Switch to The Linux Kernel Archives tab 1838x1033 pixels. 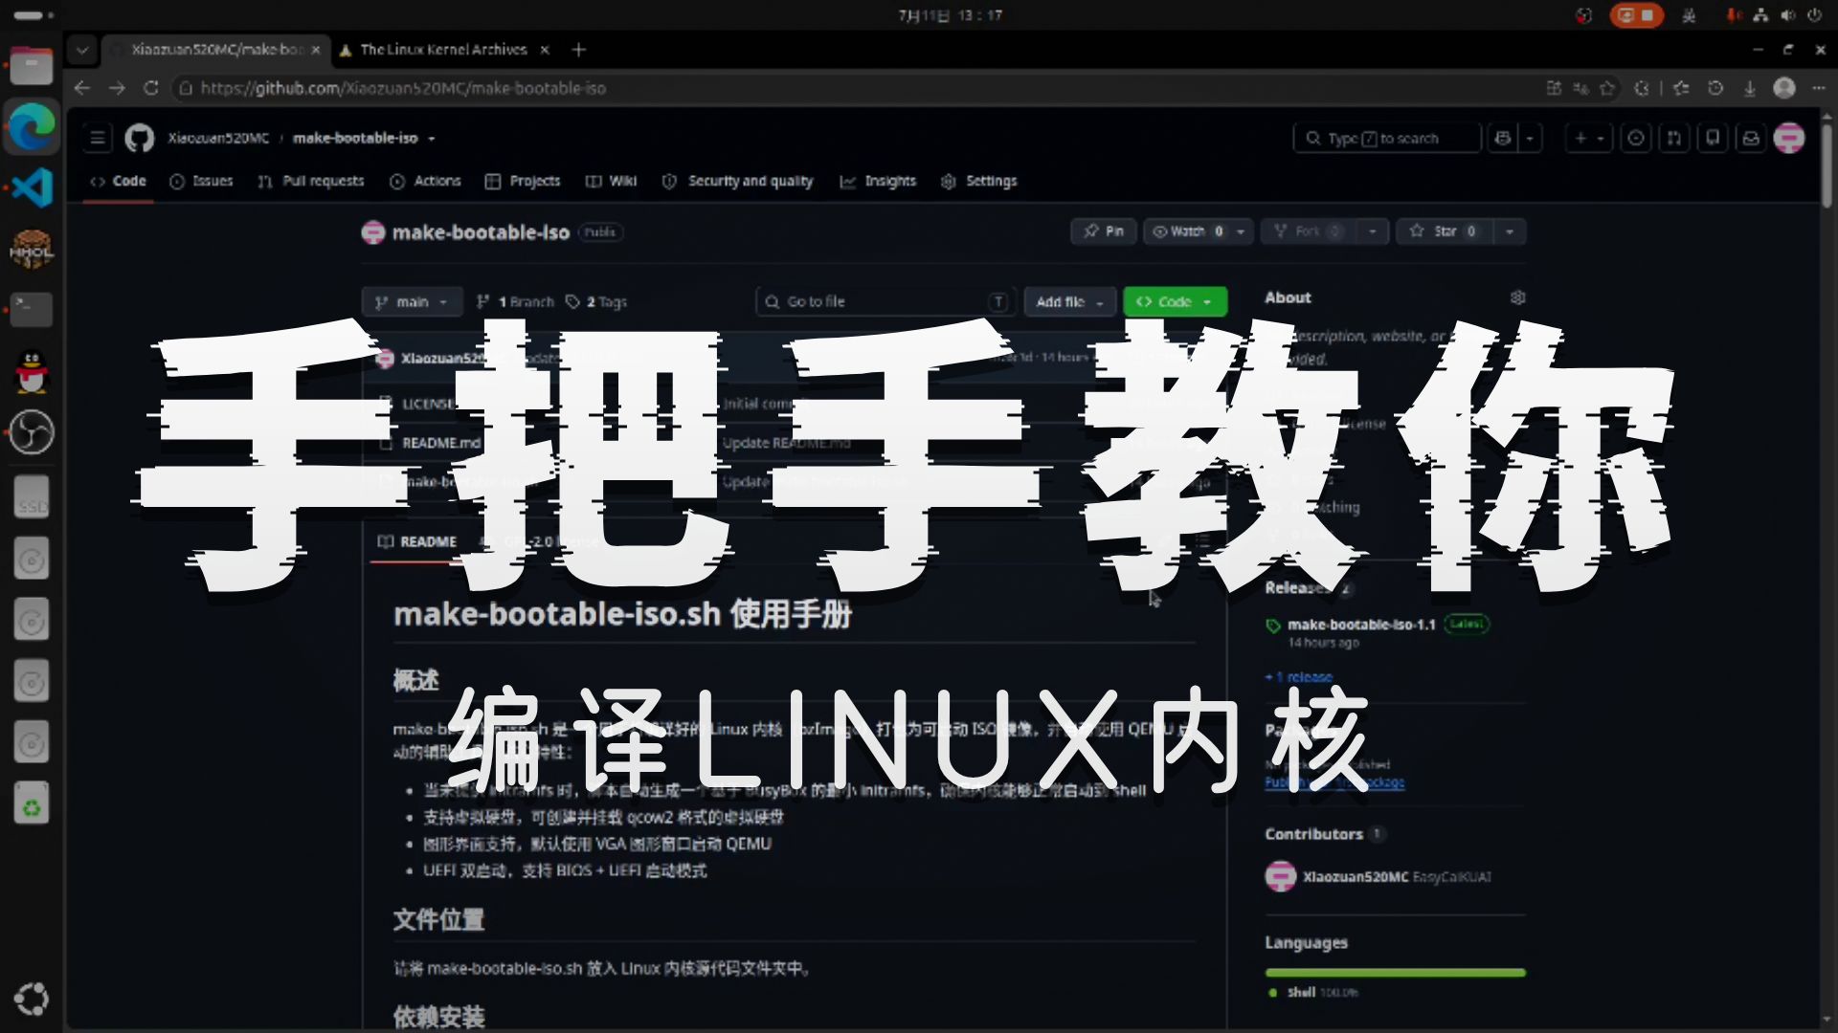[444, 50]
